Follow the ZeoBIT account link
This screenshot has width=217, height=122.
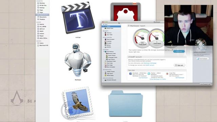[x=150, y=65]
